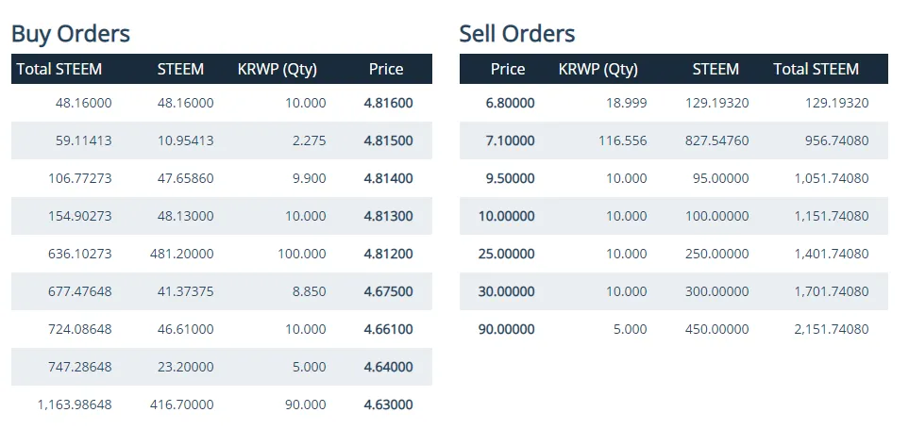Click the 100.000 KRWP buy quantity
The width and height of the screenshot is (909, 429).
tap(302, 254)
